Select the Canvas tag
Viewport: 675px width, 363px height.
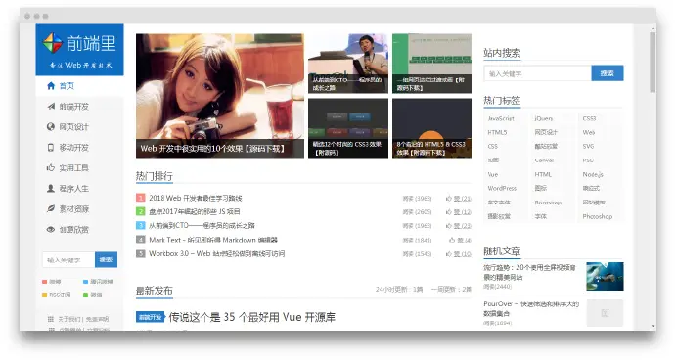pyautogui.click(x=544, y=160)
